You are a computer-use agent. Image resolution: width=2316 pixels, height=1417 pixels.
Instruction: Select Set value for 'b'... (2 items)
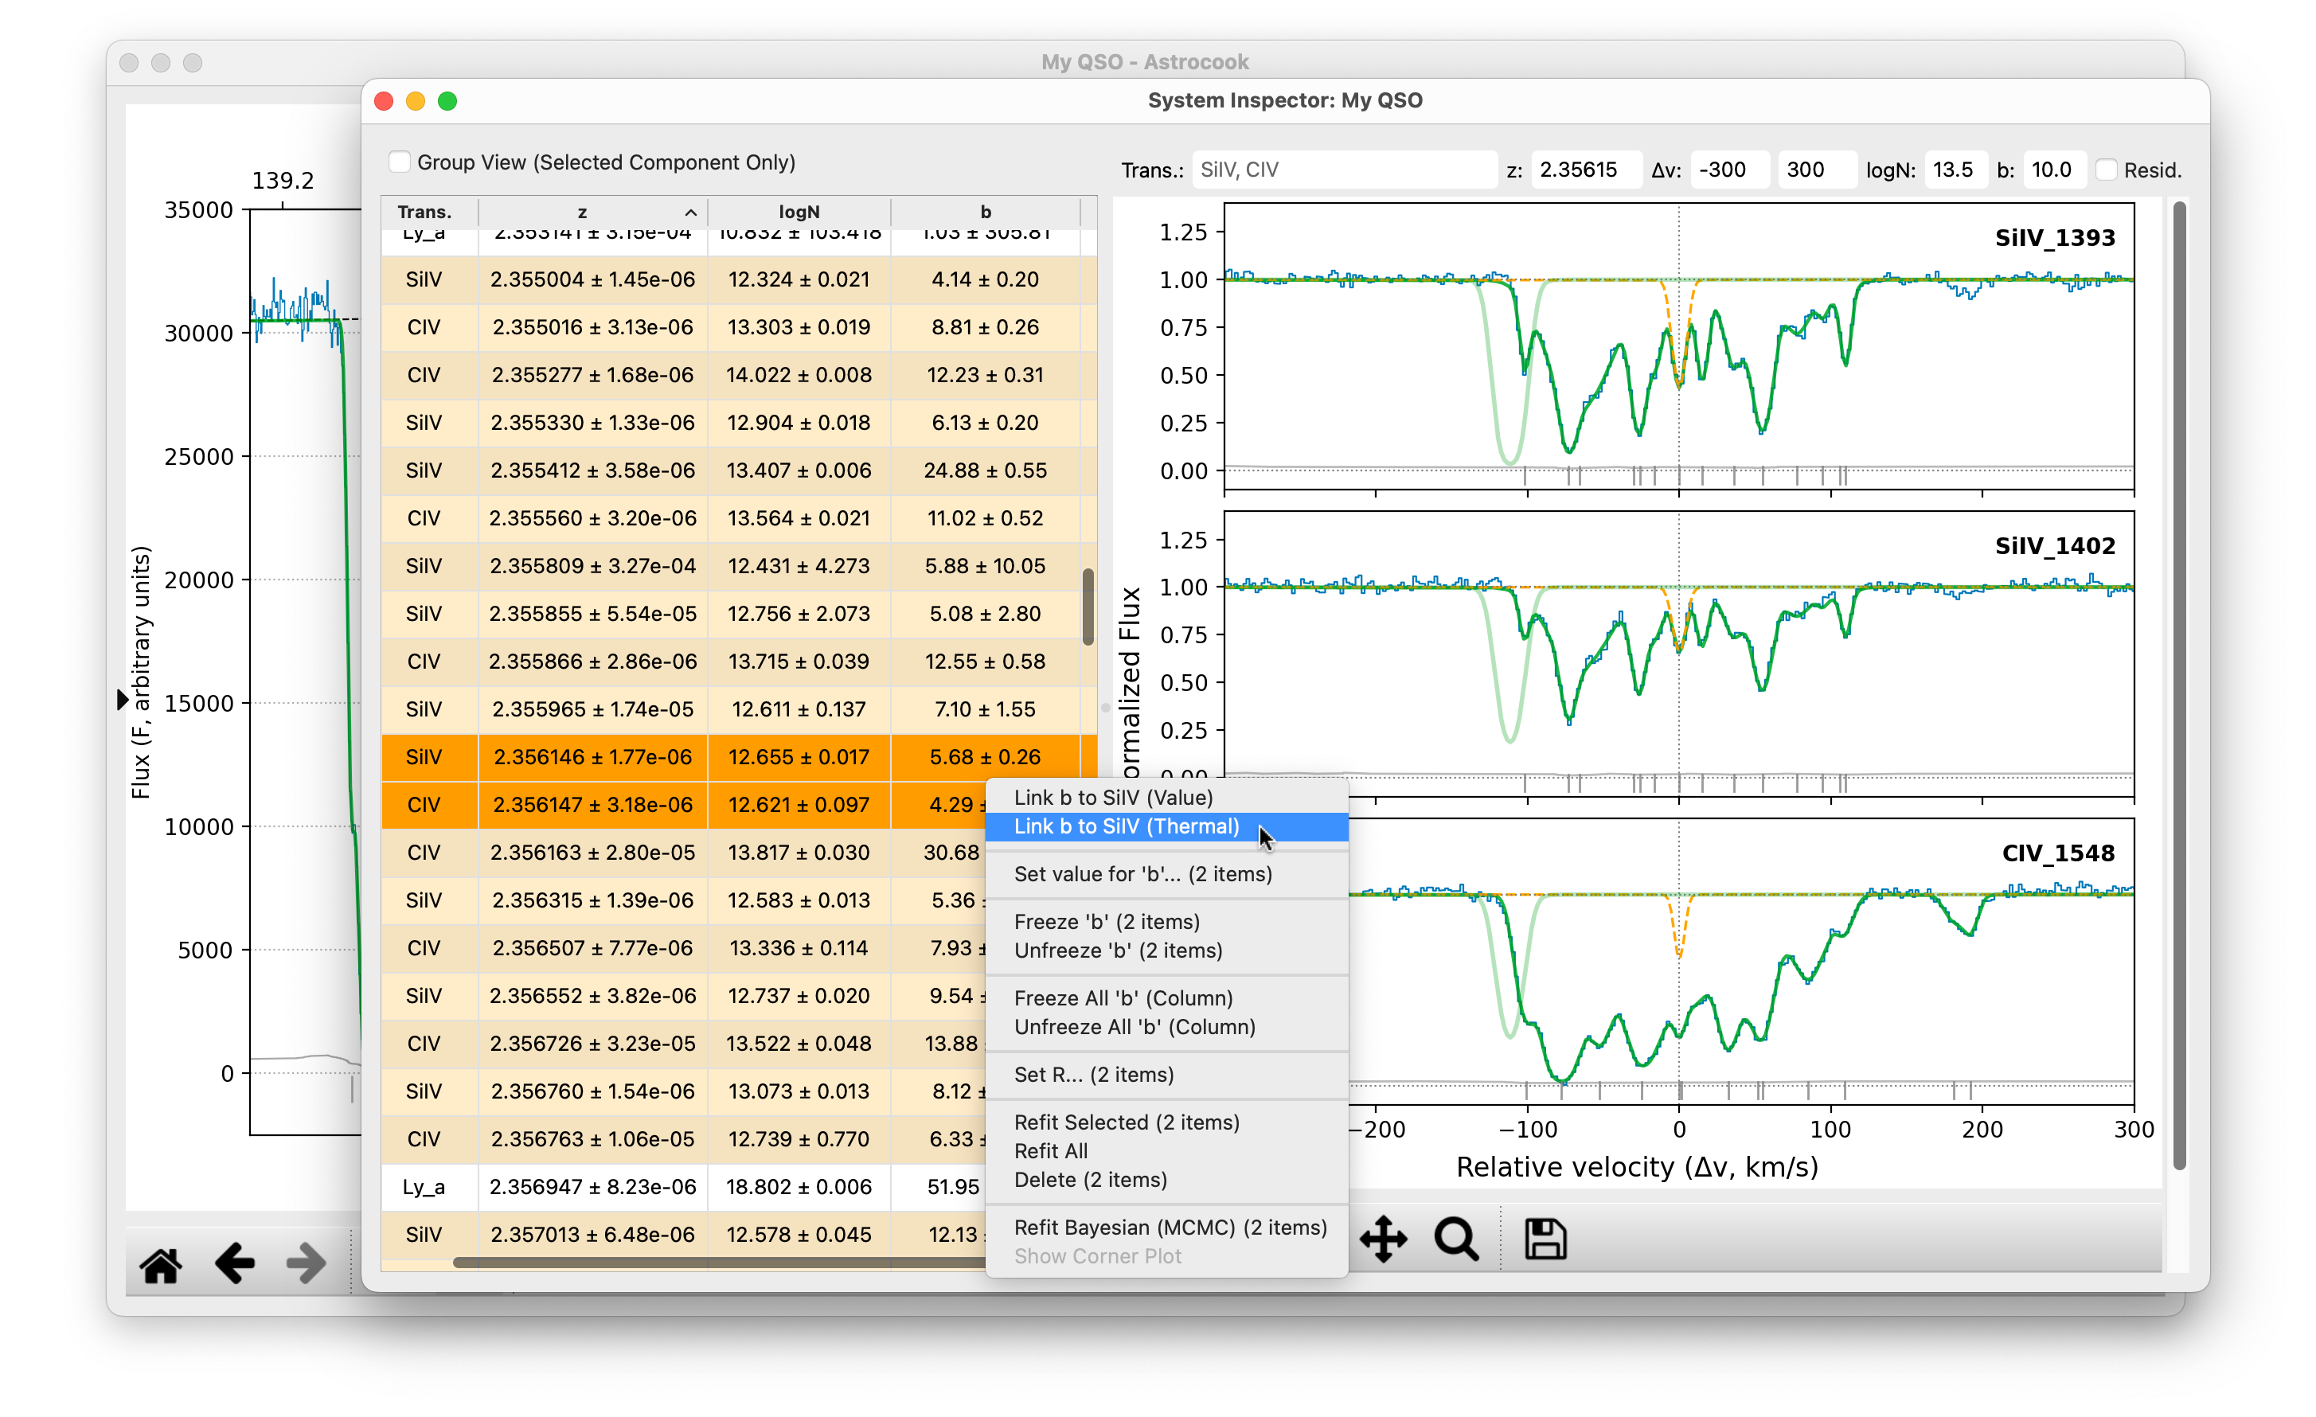(1166, 875)
